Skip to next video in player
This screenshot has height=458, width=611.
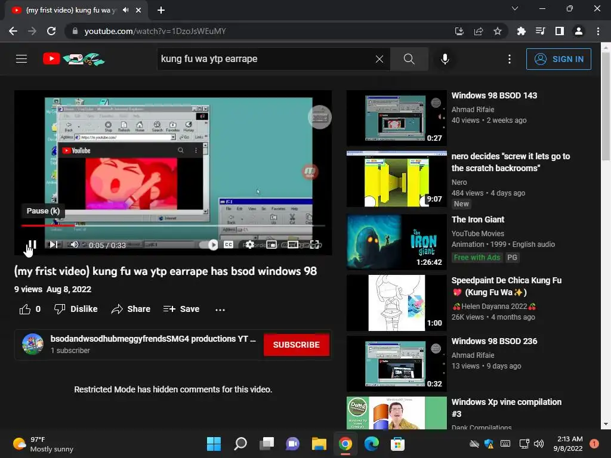(x=54, y=245)
